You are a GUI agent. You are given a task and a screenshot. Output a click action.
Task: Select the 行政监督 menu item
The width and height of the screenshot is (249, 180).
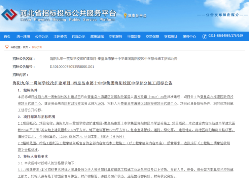[x=134, y=36]
